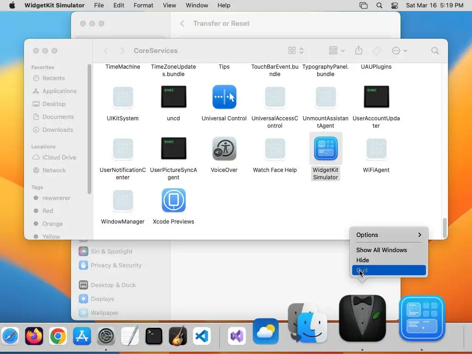
Task: Choose Hide from the Dock context menu
Action: [x=362, y=260]
